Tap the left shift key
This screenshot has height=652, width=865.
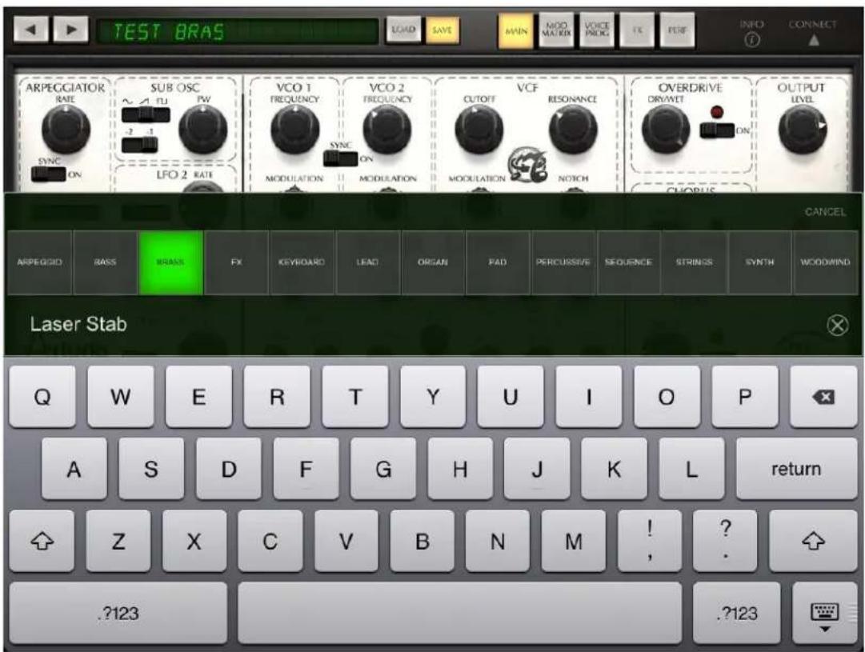42,541
